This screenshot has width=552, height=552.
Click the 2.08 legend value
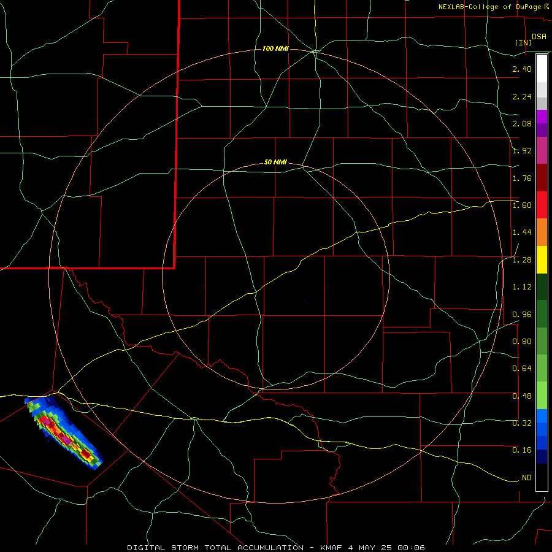click(x=522, y=123)
